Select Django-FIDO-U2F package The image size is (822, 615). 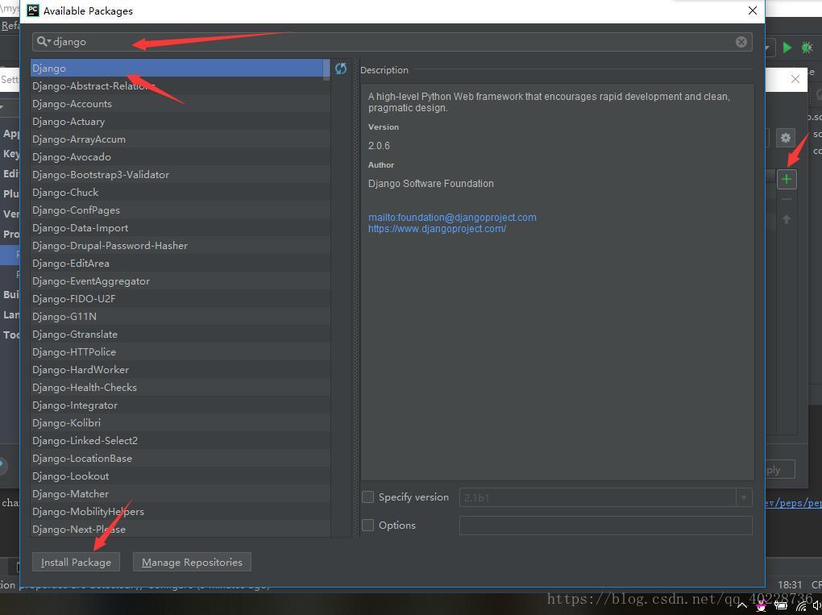point(181,299)
